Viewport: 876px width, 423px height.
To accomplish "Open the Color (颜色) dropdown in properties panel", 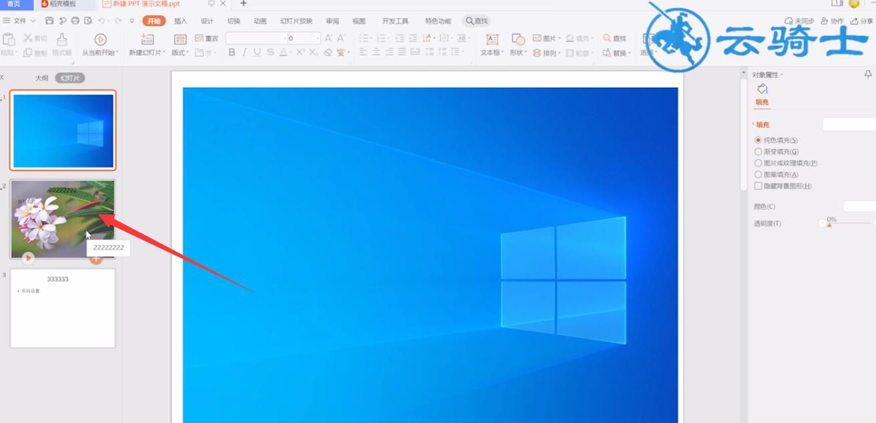I will point(859,207).
